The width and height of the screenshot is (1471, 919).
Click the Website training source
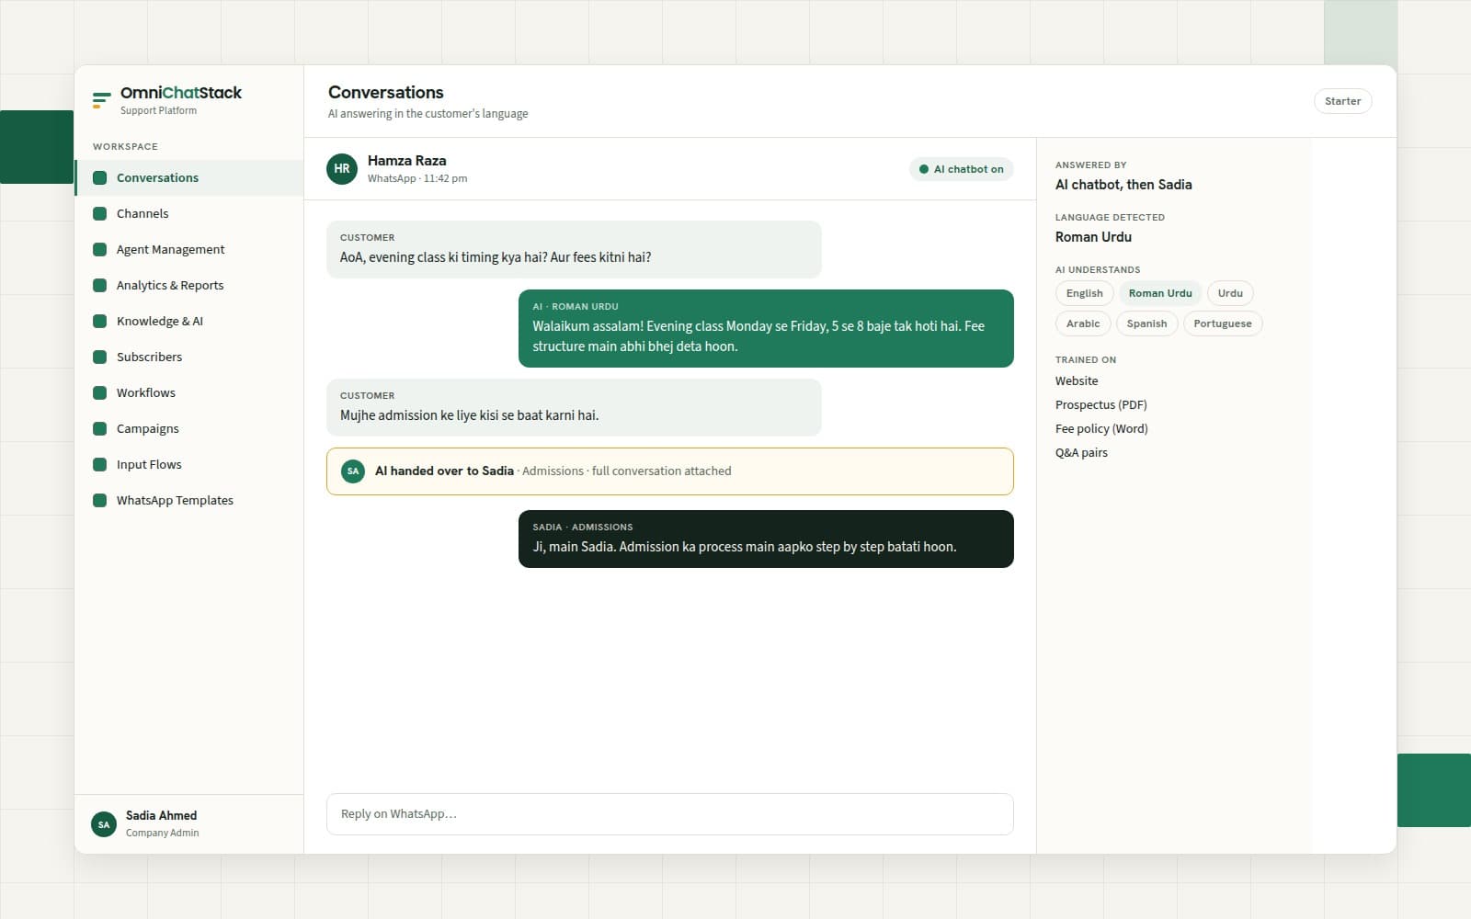pos(1077,381)
